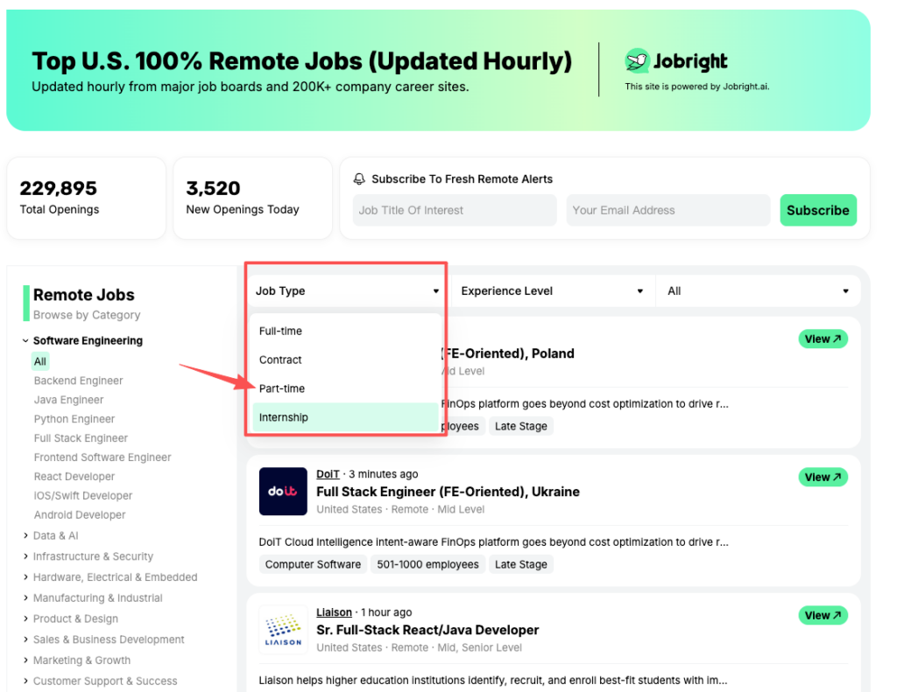Click the external-link arrow on the Ukraine job's View button
The height and width of the screenshot is (692, 897).
(x=837, y=477)
